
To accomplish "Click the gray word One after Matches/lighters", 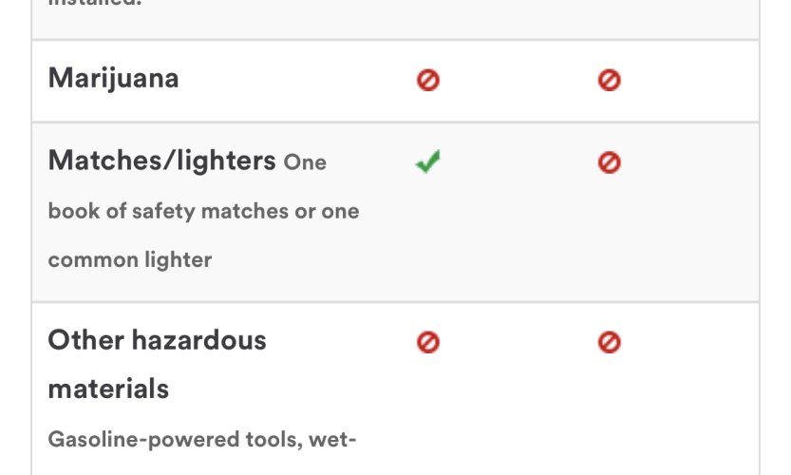I will pyautogui.click(x=305, y=162).
